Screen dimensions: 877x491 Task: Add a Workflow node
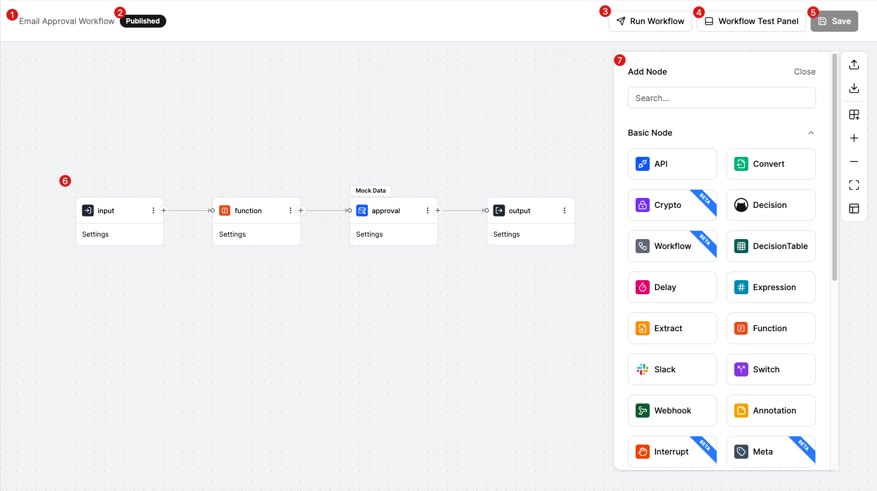[673, 246]
